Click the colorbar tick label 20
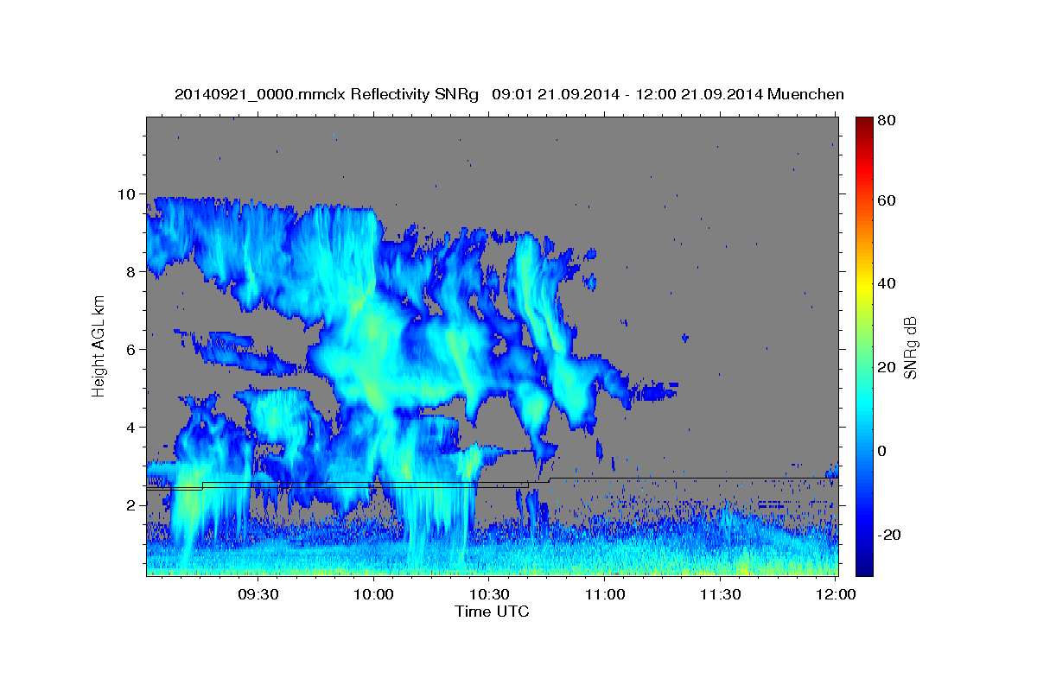Viewport: 1037px width, 691px height. point(888,367)
